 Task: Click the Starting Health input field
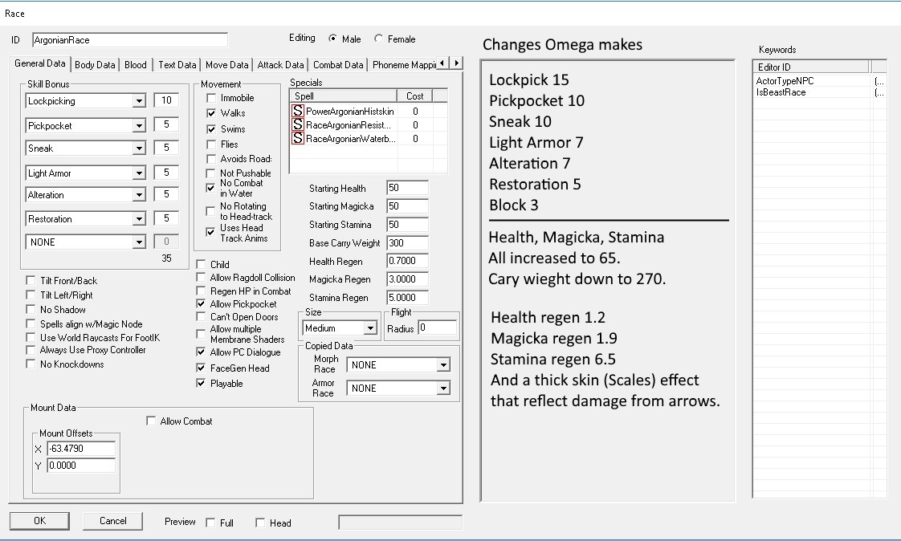click(406, 188)
